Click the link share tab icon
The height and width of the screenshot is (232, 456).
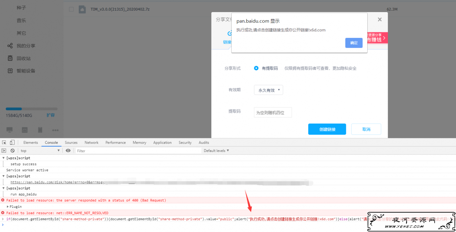[229, 33]
